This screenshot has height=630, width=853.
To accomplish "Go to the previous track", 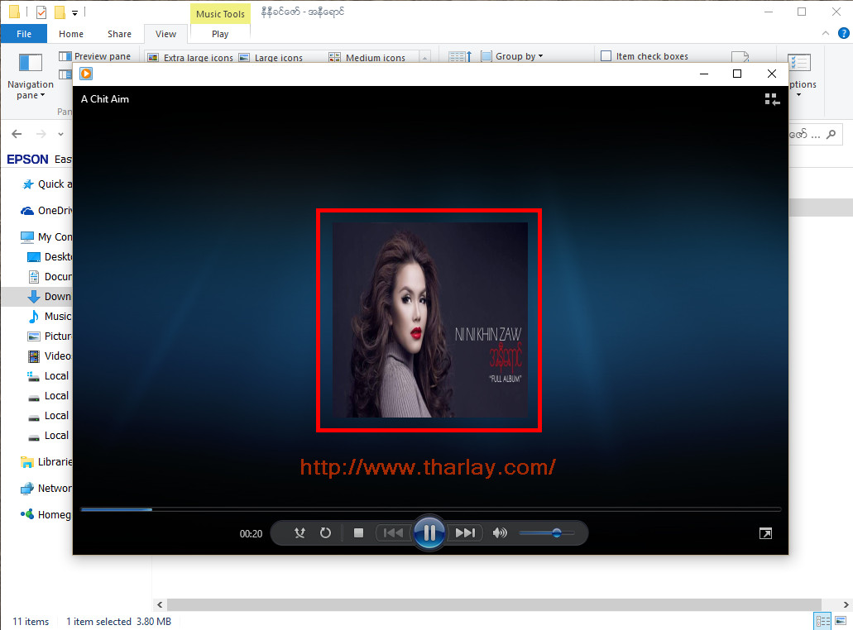I will [393, 532].
